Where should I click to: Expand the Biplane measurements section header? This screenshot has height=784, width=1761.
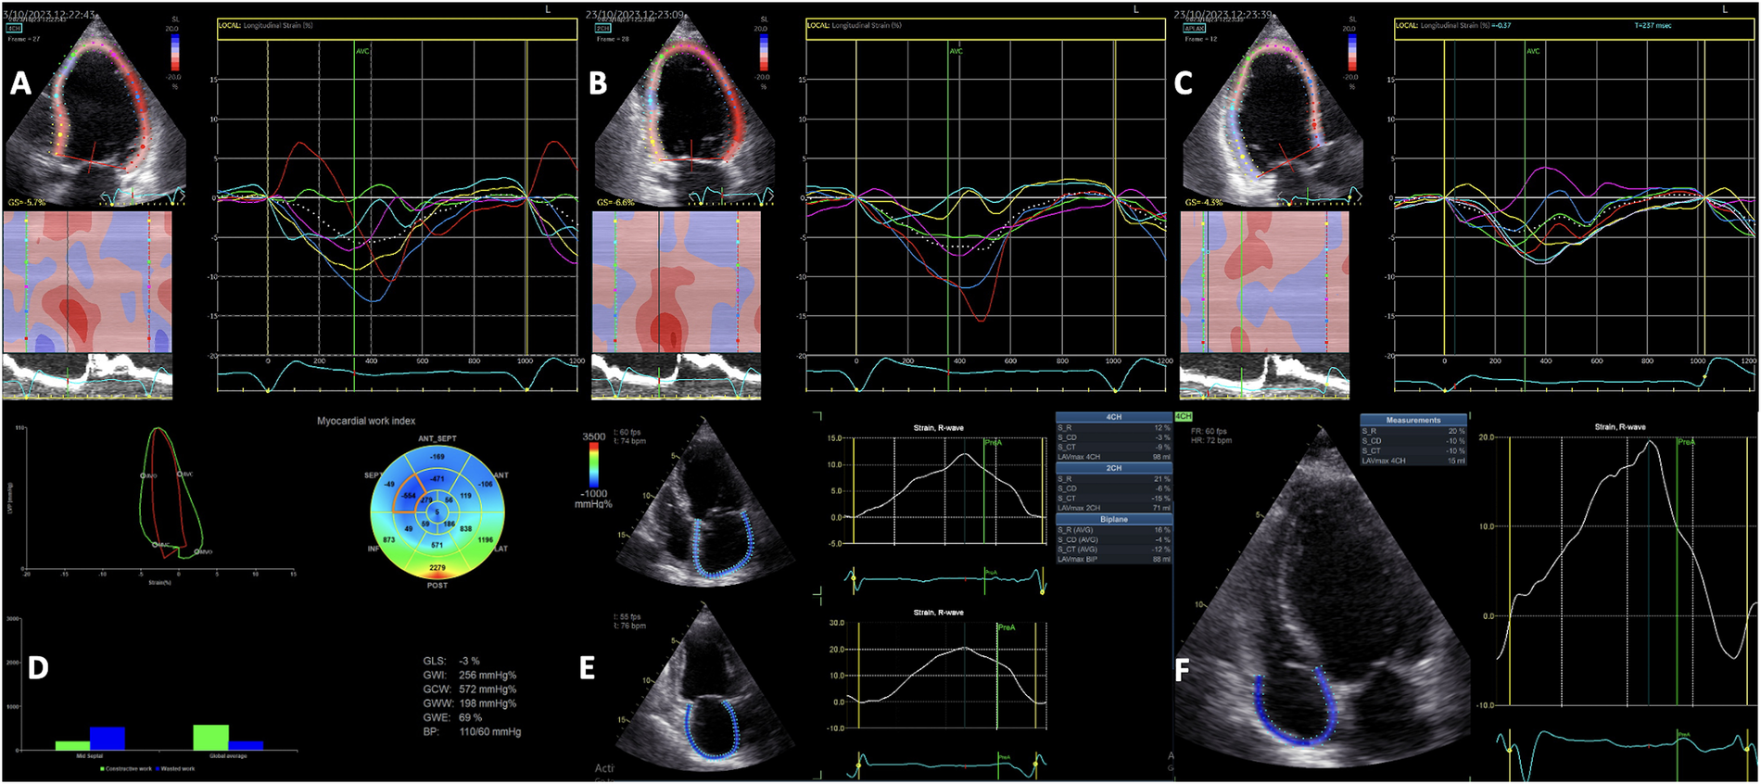pyautogui.click(x=1113, y=519)
